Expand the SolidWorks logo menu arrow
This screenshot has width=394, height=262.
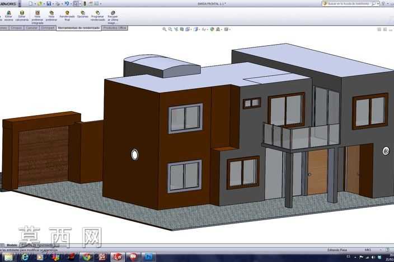[20, 4]
